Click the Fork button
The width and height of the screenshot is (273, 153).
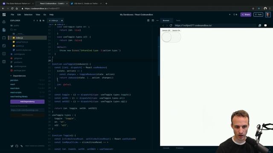[x=258, y=14]
